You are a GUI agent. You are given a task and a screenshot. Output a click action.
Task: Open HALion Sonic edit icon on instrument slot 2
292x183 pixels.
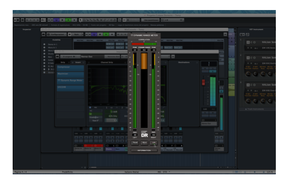[248, 58]
